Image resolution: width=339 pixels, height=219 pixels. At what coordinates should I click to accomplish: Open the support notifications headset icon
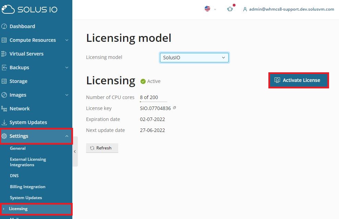click(x=230, y=9)
